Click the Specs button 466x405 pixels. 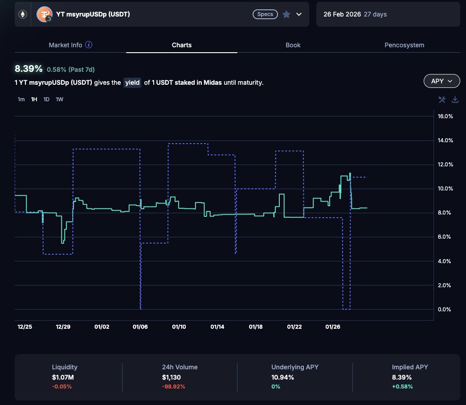[266, 14]
